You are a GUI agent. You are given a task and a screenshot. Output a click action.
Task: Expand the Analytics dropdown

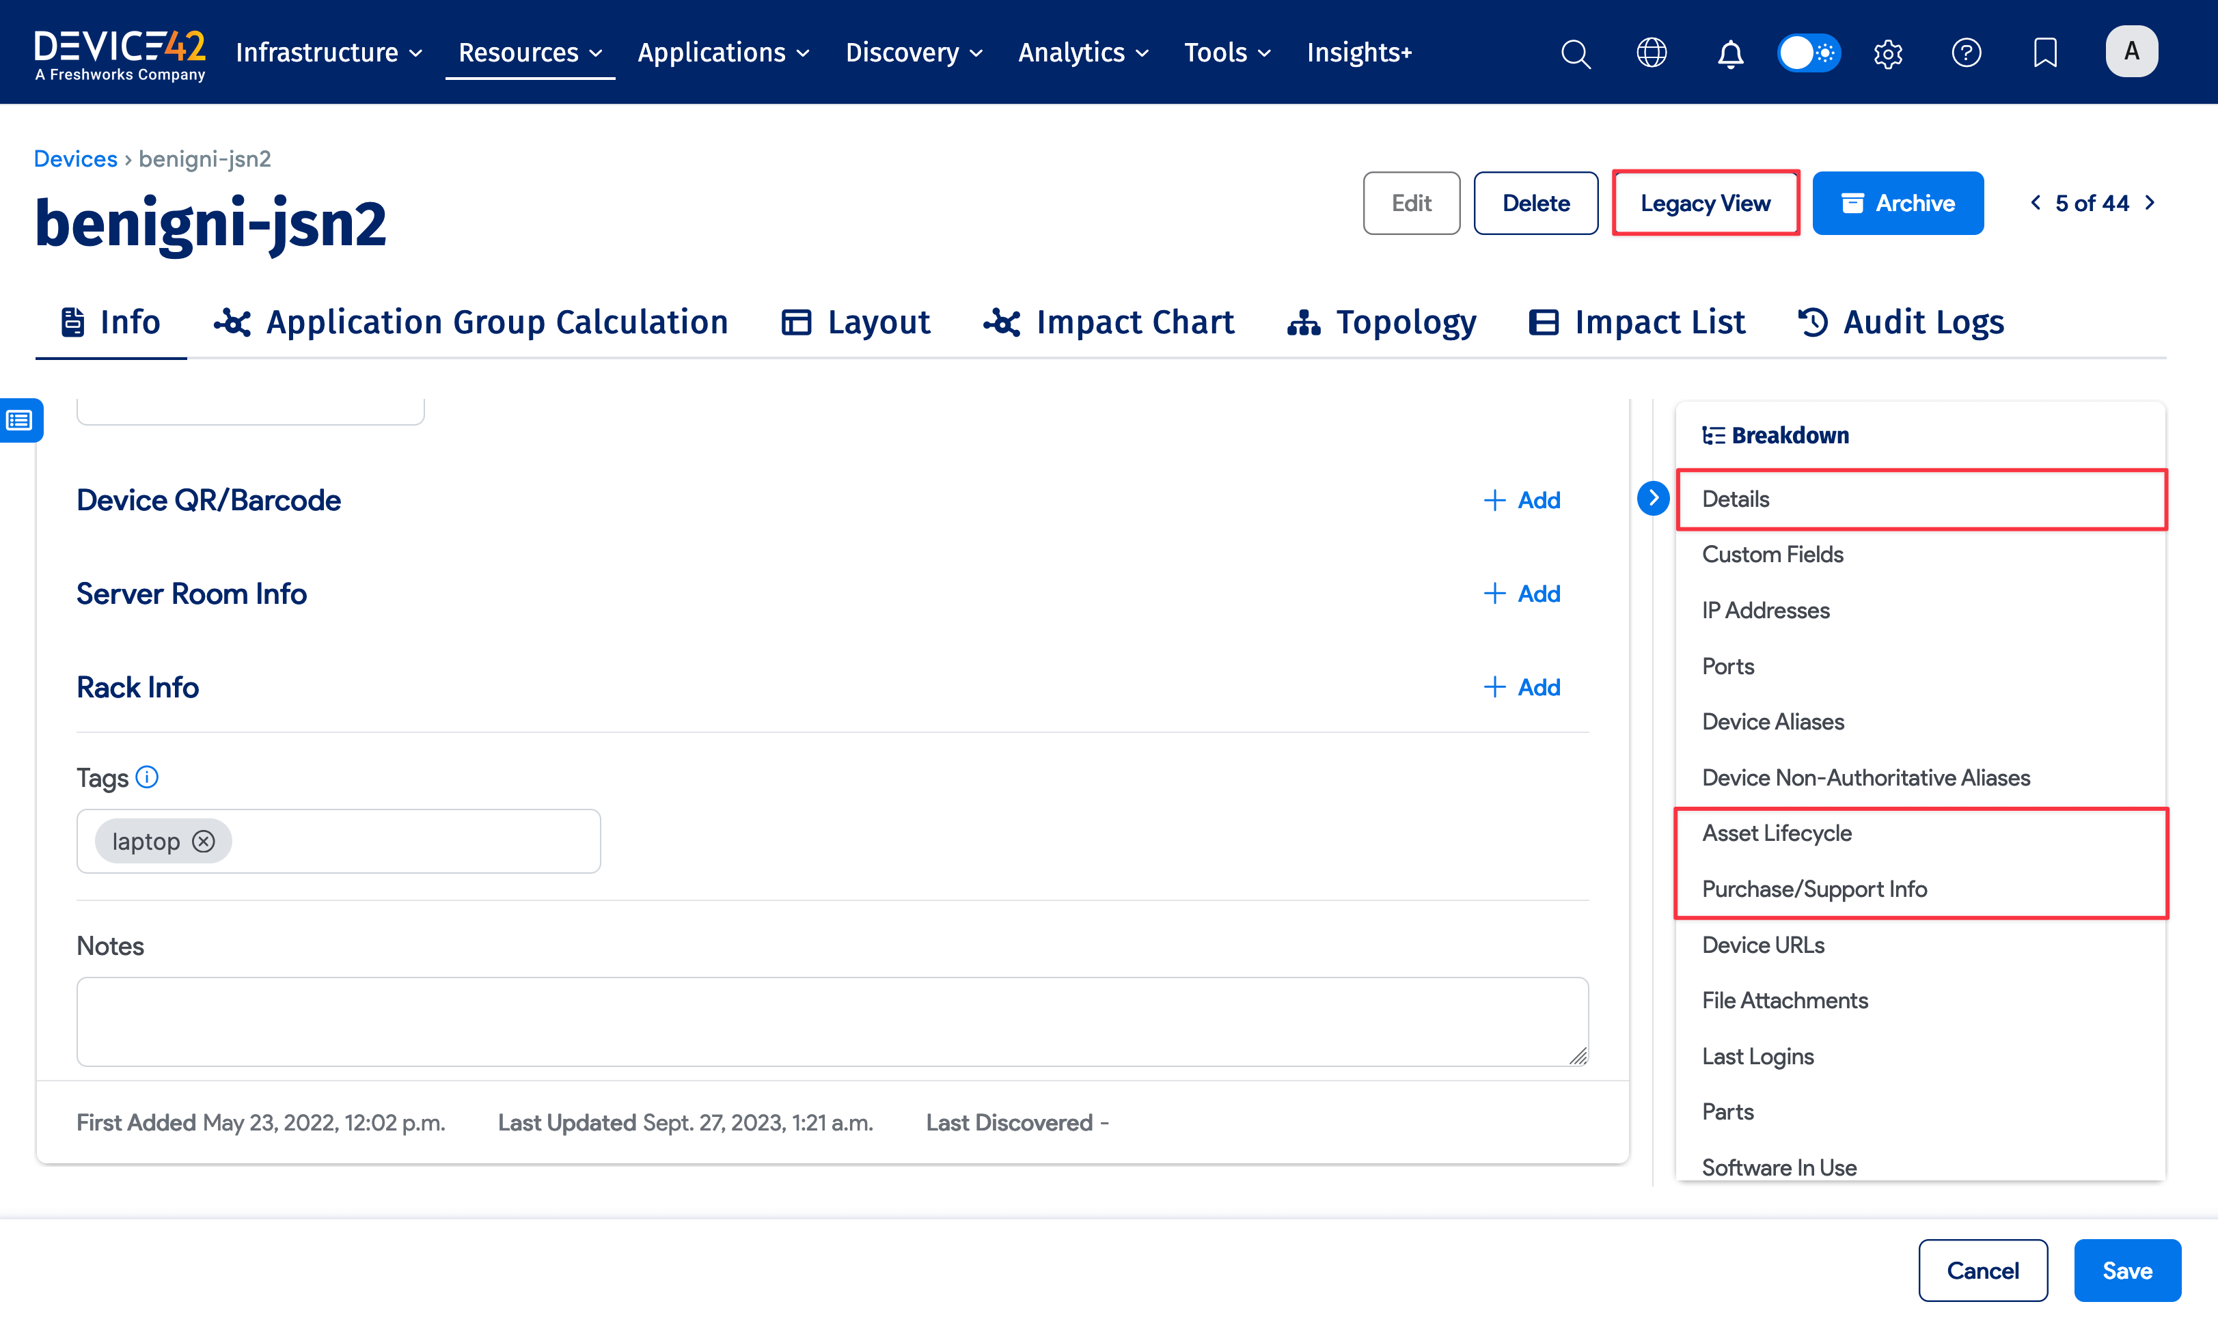1083,53
